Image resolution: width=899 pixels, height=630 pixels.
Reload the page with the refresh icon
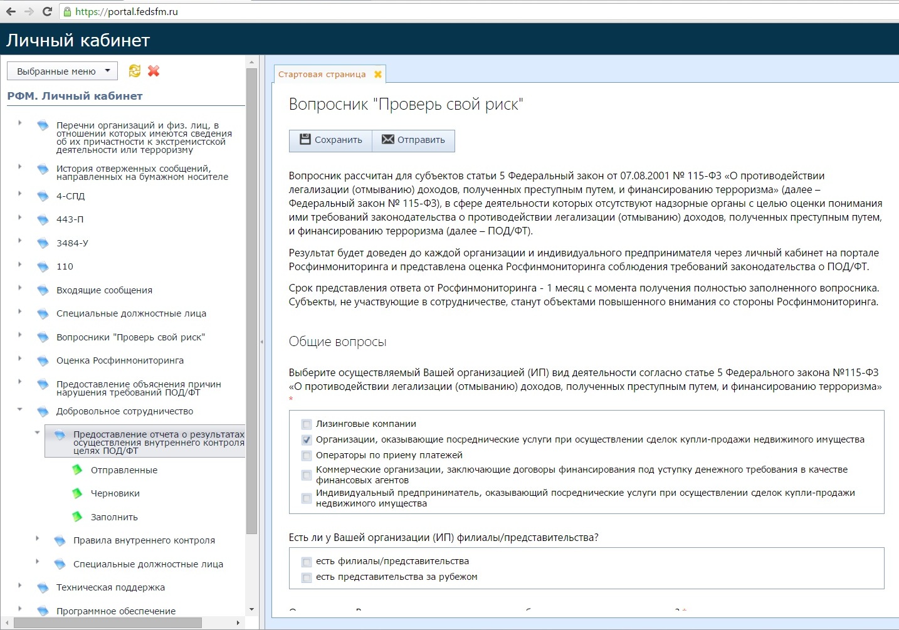coord(47,11)
